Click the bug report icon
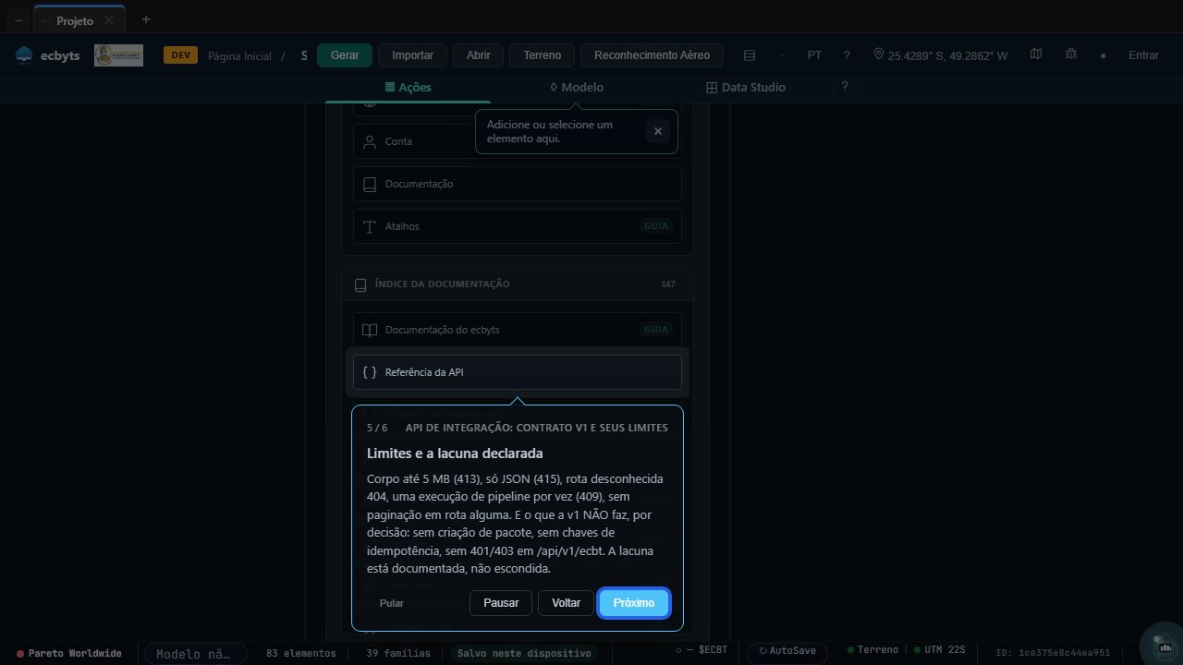This screenshot has width=1183, height=665. [1071, 54]
